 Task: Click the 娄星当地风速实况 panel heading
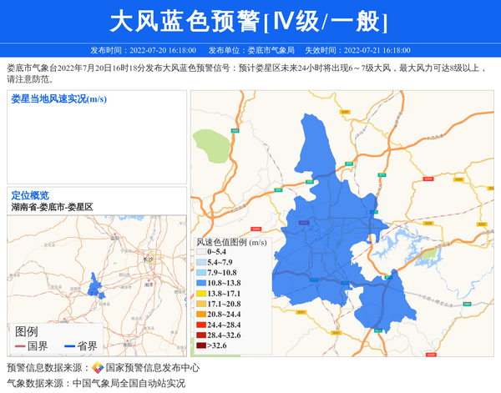[58, 99]
